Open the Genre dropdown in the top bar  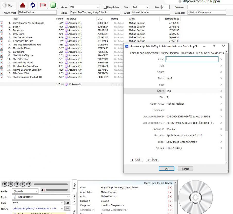98,7
